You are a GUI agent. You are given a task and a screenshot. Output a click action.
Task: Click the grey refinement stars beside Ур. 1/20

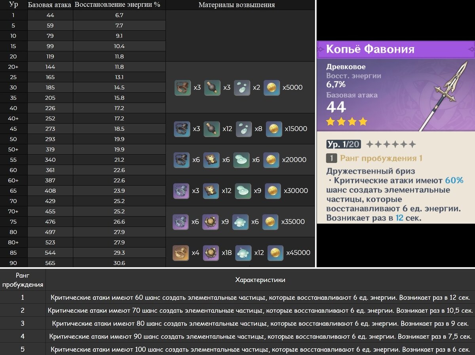pos(391,144)
